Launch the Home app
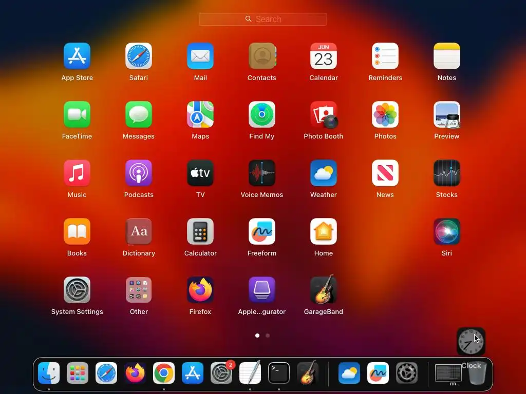This screenshot has height=394, width=526. click(x=324, y=231)
